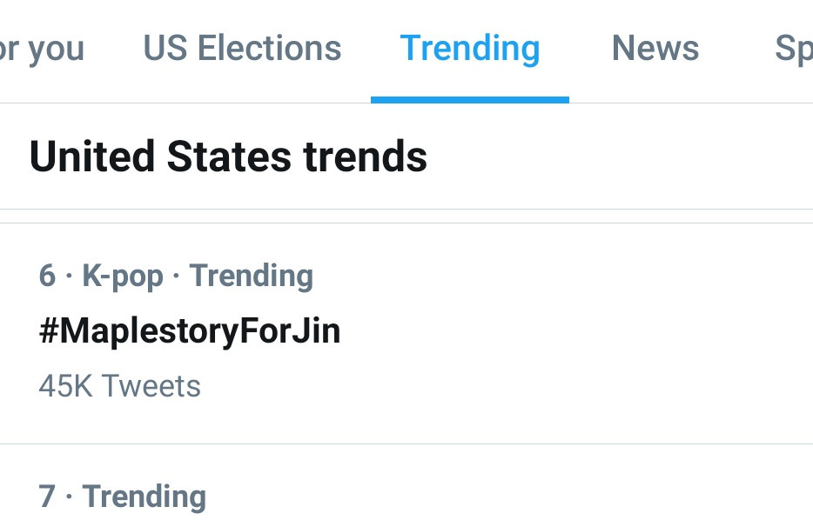Screen dimensions: 813x520
Task: Open the News tab
Action: click(x=655, y=49)
